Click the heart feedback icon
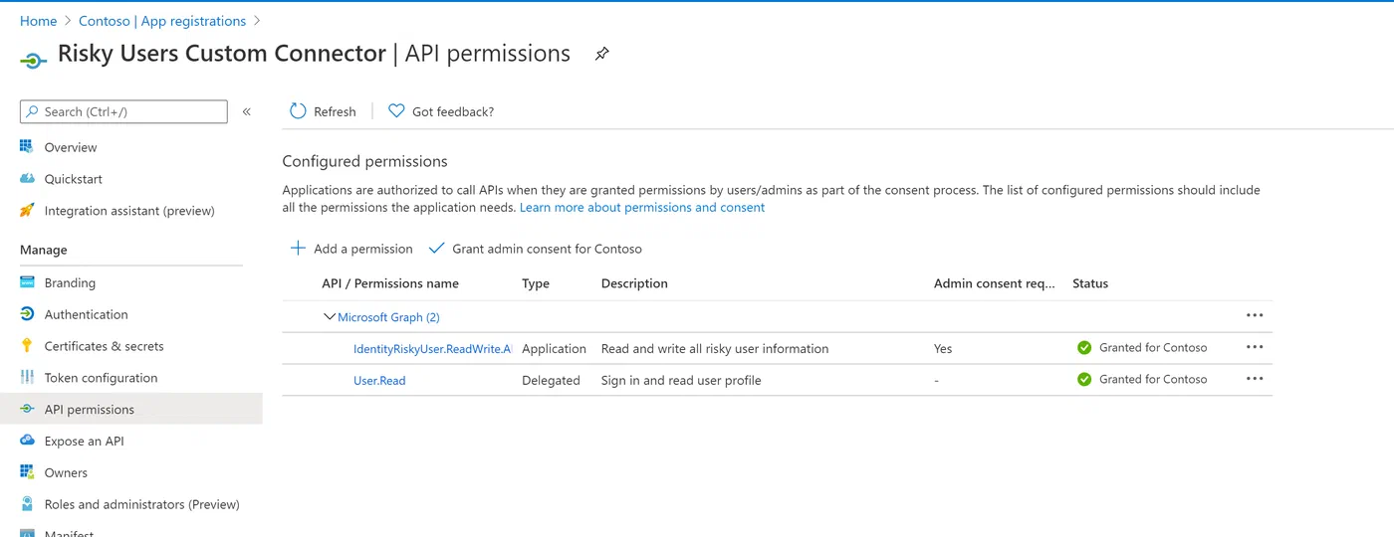Image resolution: width=1394 pixels, height=537 pixels. coord(396,111)
